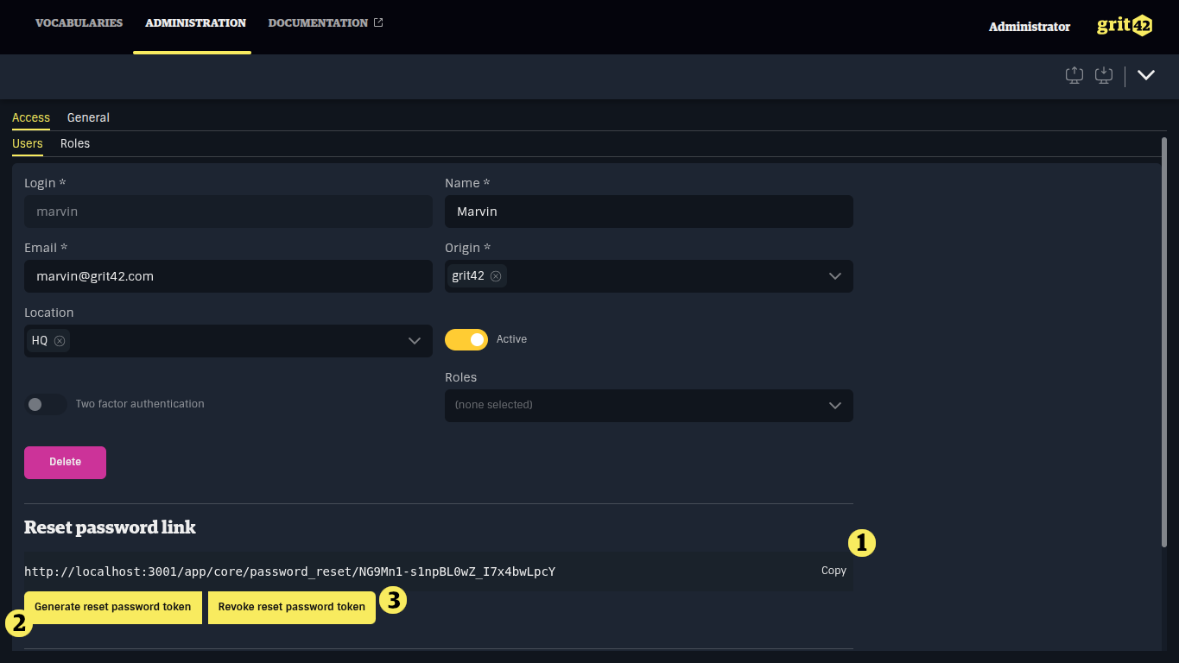This screenshot has width=1179, height=663.
Task: Open the Location dropdown
Action: click(x=413, y=340)
